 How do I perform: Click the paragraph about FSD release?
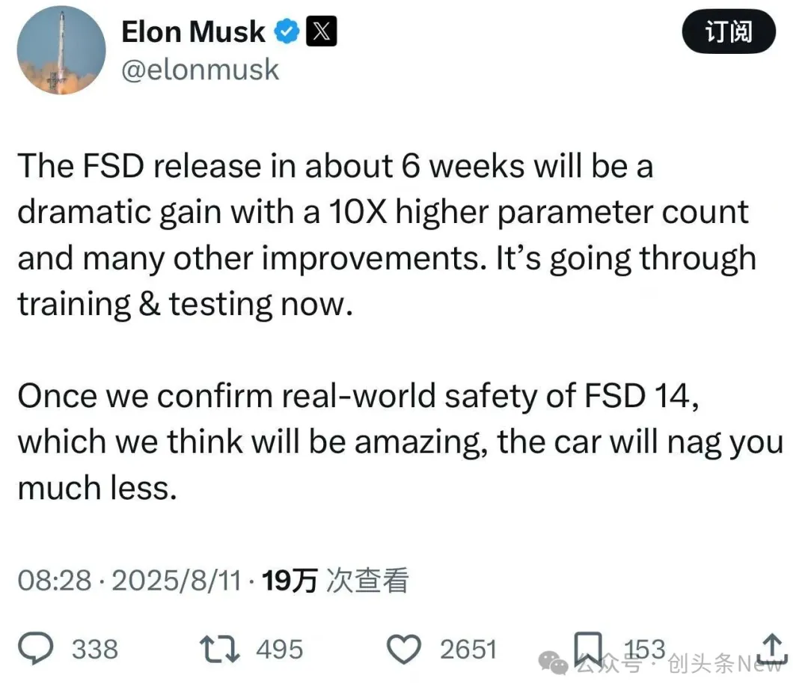387,233
